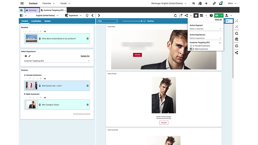The height and width of the screenshot is (145, 258).
Task: Click the Men Category Teaser thumbnail
Action: pos(31,104)
